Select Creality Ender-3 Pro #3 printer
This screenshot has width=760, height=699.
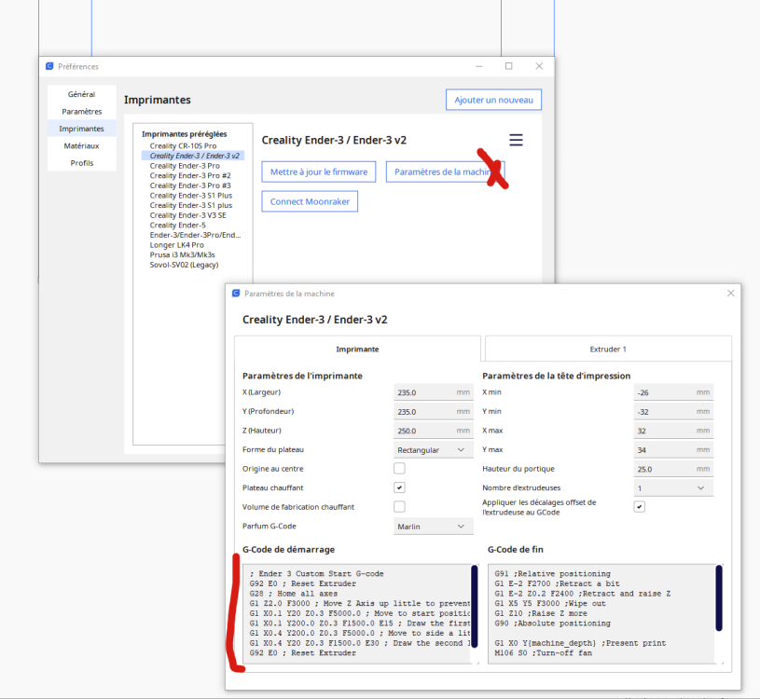pos(190,185)
